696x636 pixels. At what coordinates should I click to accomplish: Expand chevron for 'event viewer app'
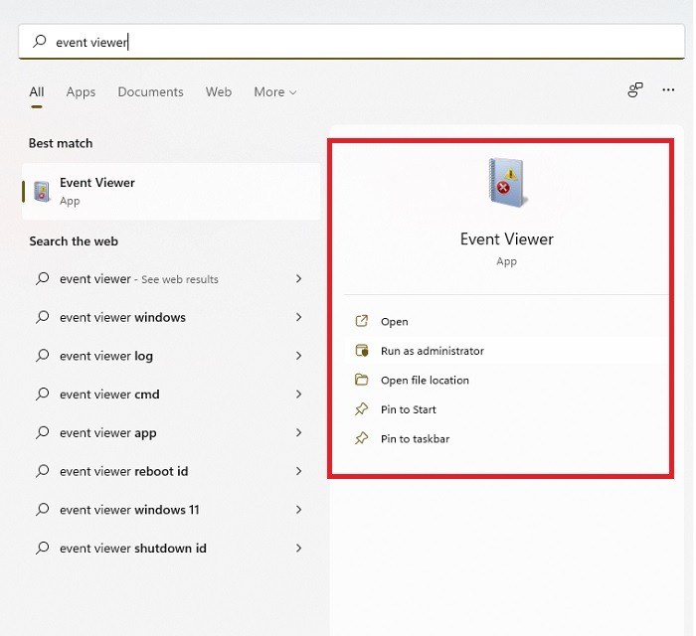[x=299, y=432]
